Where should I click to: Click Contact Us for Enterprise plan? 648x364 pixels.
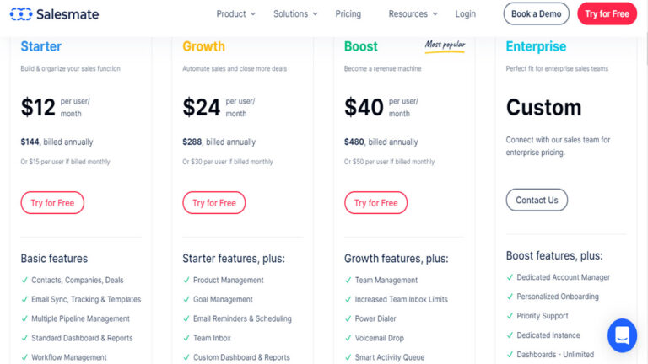[x=537, y=201]
